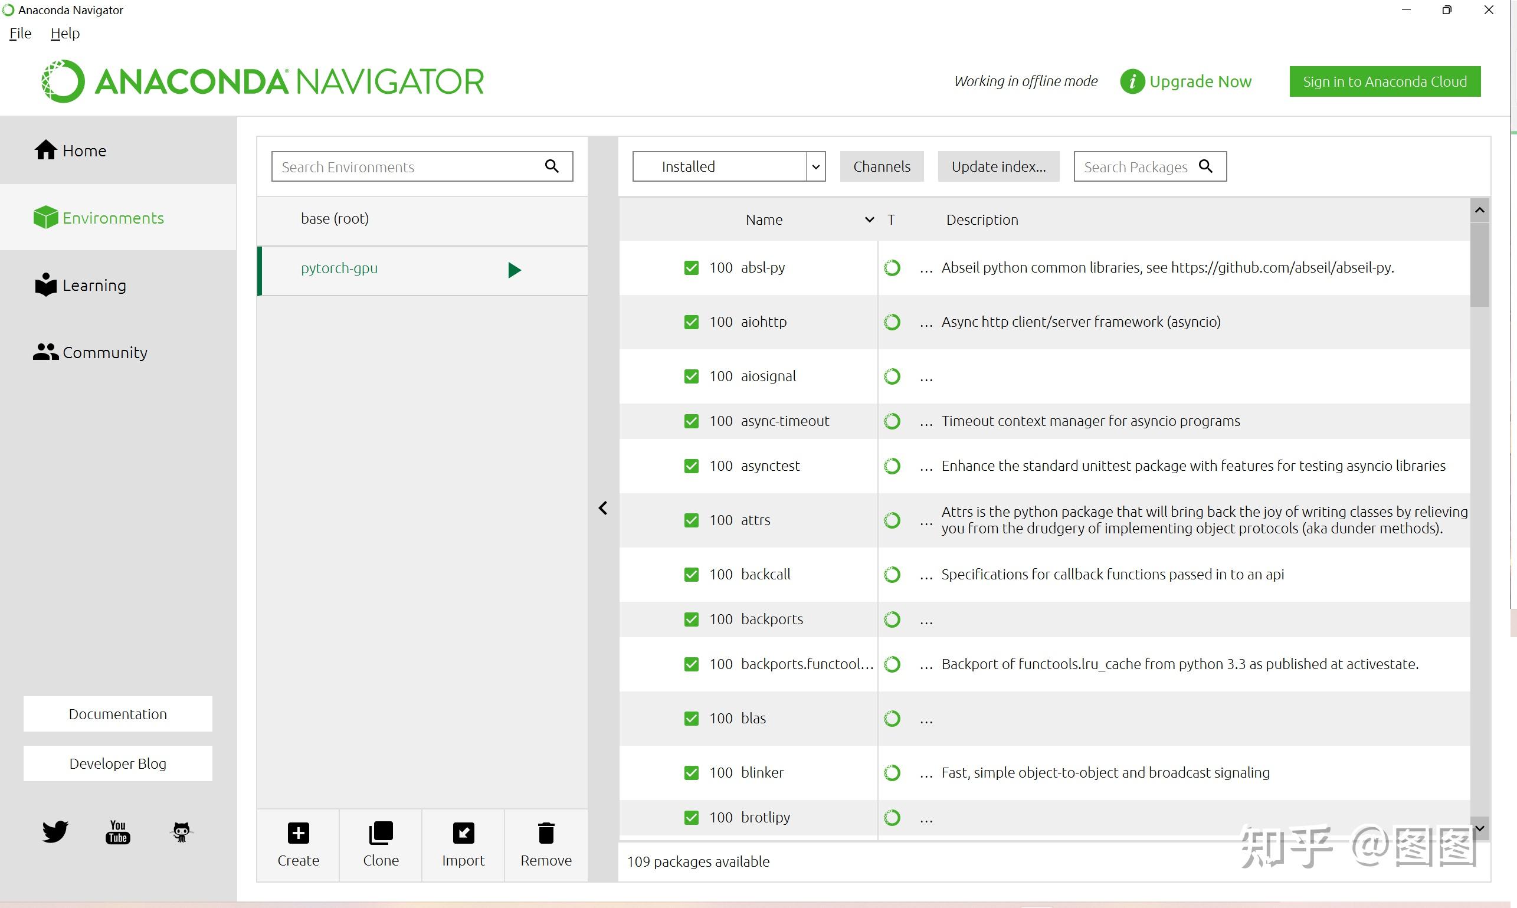1517x908 pixels.
Task: Switch to the Learning tab
Action: point(94,285)
